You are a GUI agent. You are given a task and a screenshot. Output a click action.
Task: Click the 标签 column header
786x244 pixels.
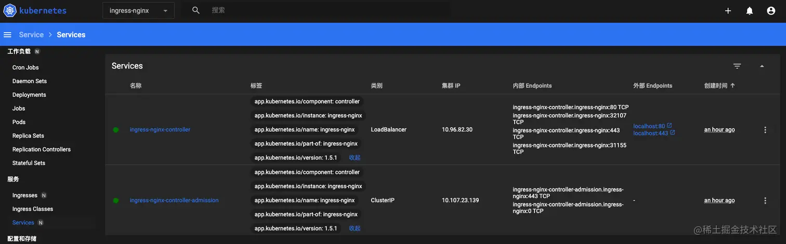[256, 86]
